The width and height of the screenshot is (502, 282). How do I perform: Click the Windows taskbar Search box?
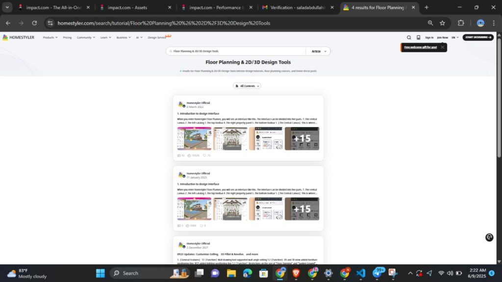pos(150,273)
